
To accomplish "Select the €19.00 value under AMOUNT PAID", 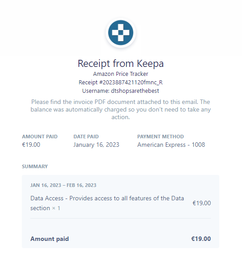I will (x=31, y=145).
